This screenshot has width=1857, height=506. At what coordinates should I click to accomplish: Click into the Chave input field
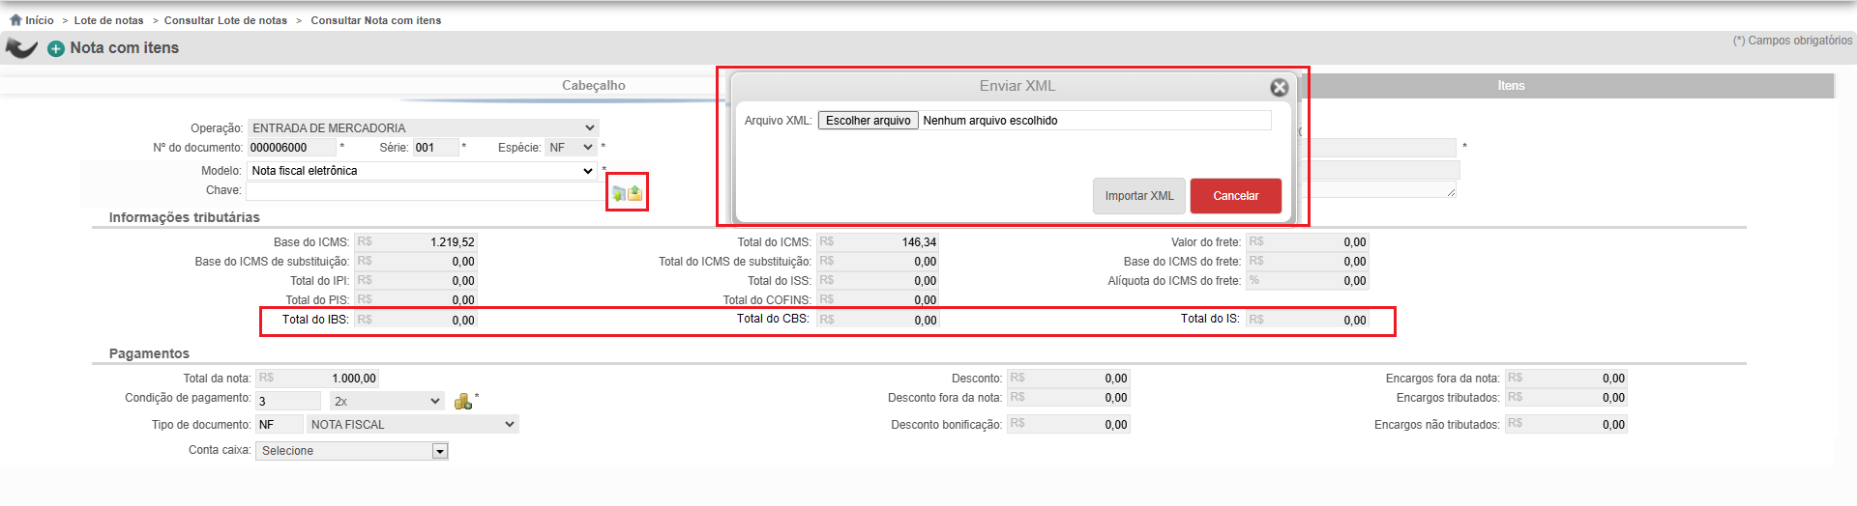coord(426,191)
